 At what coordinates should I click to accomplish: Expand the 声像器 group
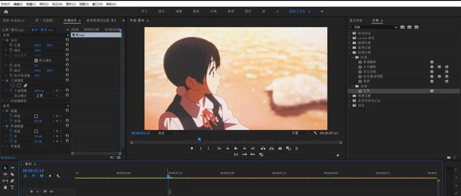3,146
